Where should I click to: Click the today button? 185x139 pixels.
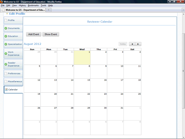click(x=123, y=44)
